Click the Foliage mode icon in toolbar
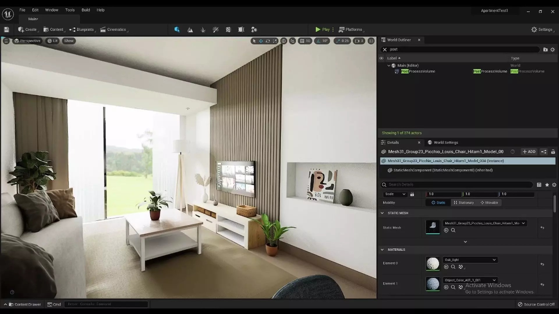559x314 pixels. pyautogui.click(x=203, y=30)
